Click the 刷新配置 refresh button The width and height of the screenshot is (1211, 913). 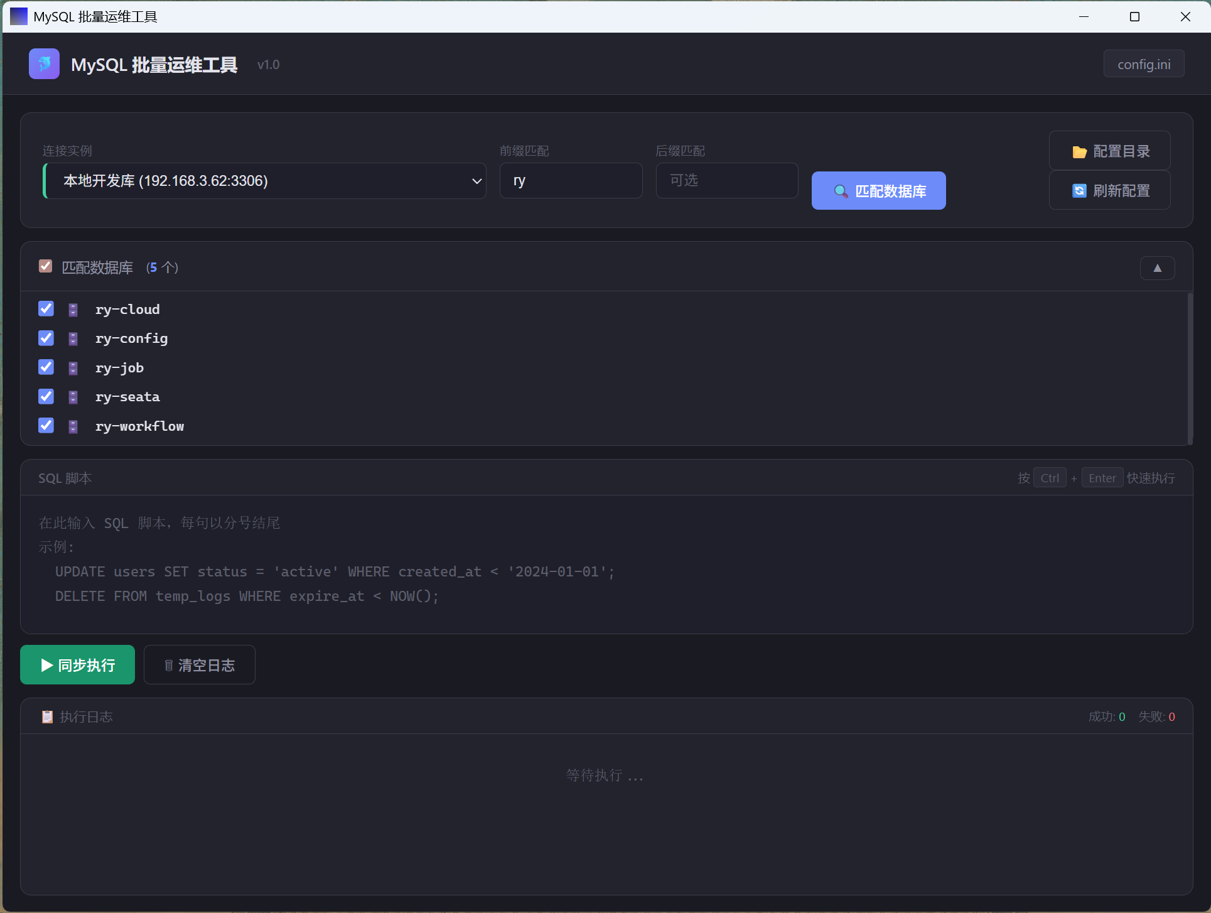[x=1109, y=190]
